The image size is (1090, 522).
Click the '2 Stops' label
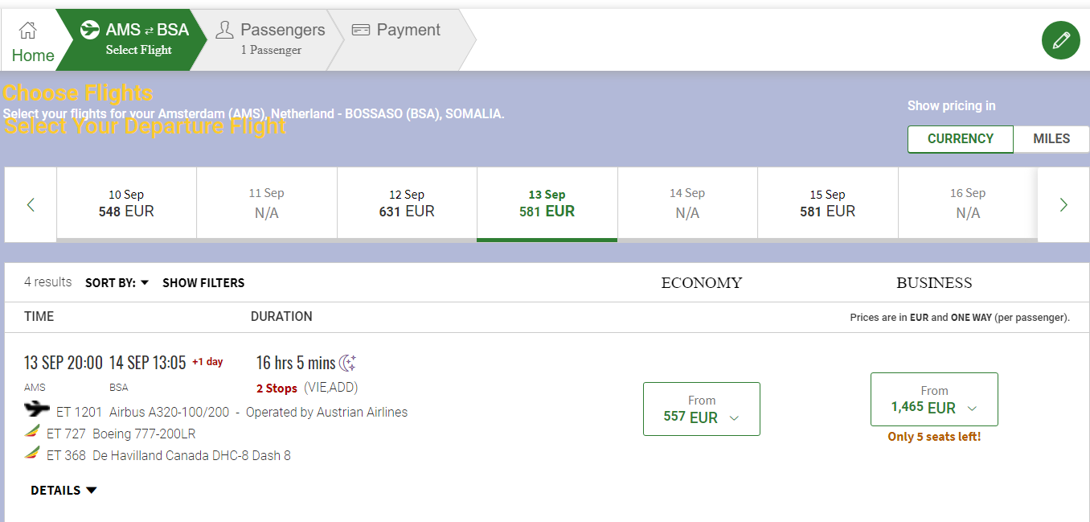[x=277, y=388]
